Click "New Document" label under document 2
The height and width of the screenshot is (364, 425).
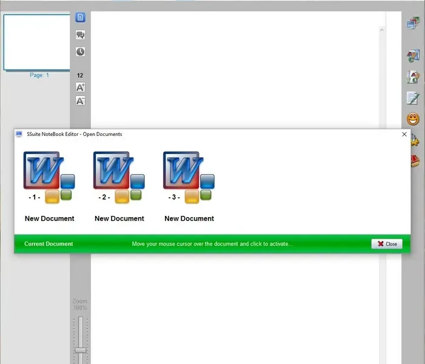119,218
